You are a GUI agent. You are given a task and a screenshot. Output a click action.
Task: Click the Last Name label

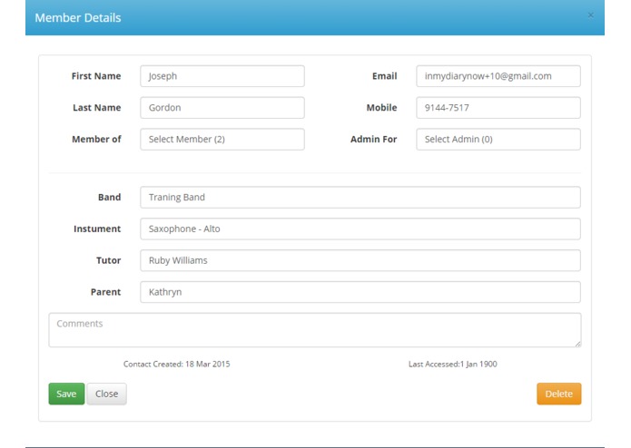click(96, 108)
